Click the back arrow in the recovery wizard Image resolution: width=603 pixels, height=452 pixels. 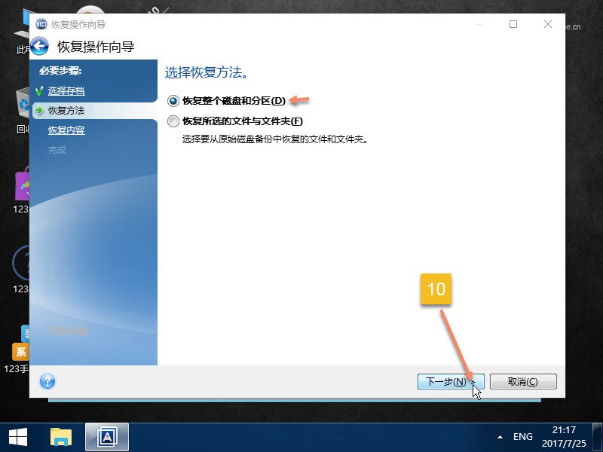point(39,45)
